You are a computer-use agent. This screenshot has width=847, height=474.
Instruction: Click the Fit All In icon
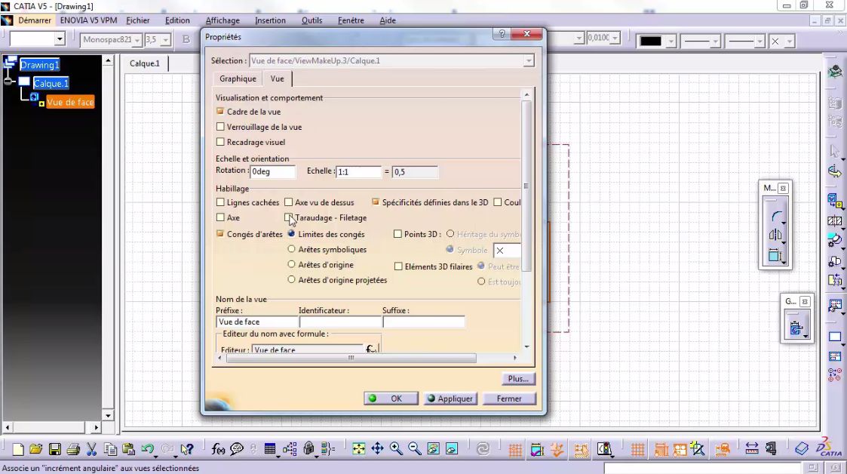click(358, 448)
